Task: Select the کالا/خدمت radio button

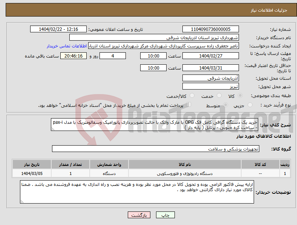Action: point(192,96)
